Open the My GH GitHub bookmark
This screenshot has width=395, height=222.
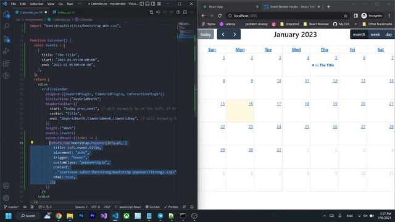pyautogui.click(x=341, y=24)
